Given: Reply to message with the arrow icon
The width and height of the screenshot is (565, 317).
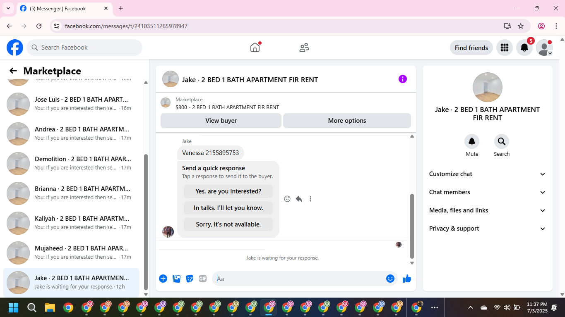Looking at the screenshot, I should click(299, 199).
